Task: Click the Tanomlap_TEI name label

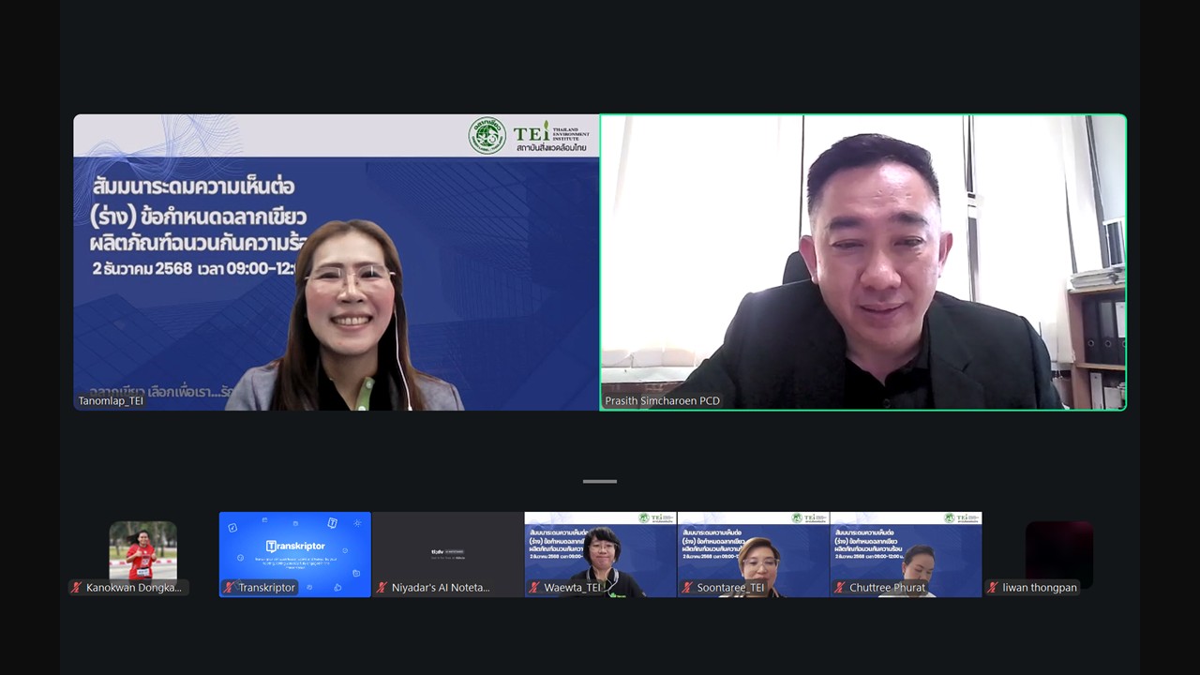Action: click(111, 401)
